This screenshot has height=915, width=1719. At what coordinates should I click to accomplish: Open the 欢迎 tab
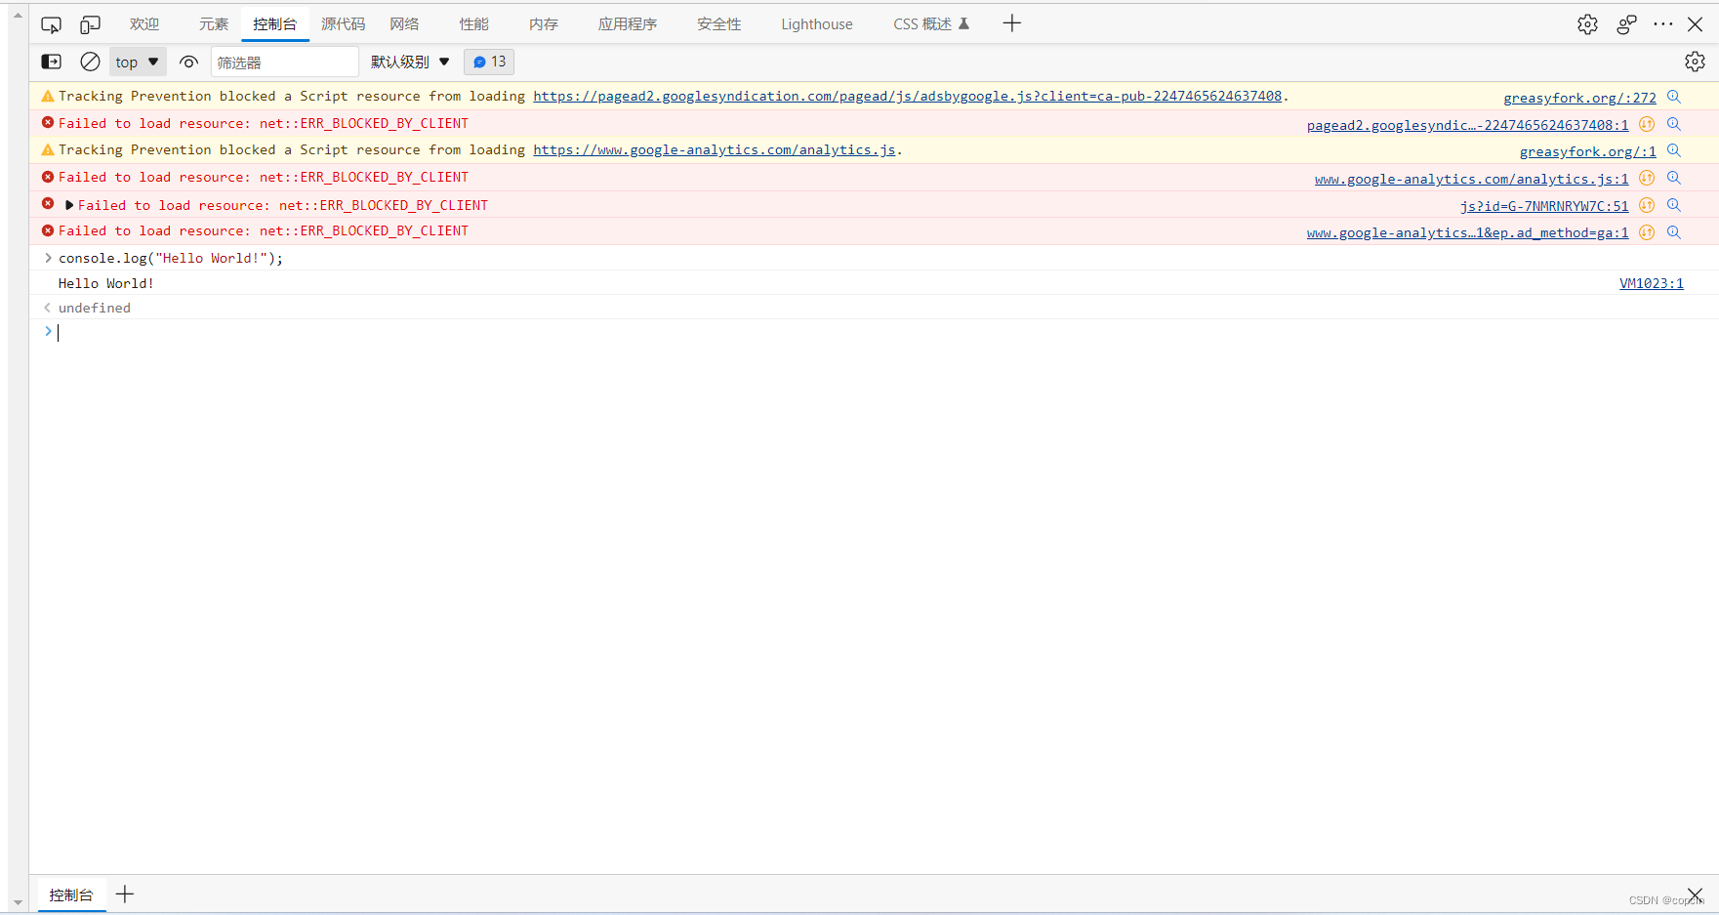pos(144,24)
